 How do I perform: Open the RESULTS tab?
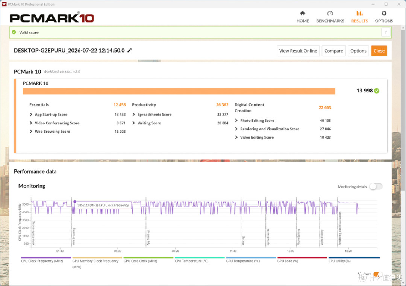359,17
